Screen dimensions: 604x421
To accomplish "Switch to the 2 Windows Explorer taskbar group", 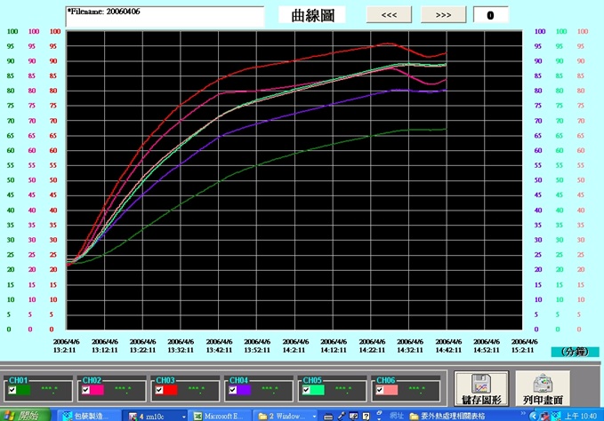I will (x=286, y=416).
